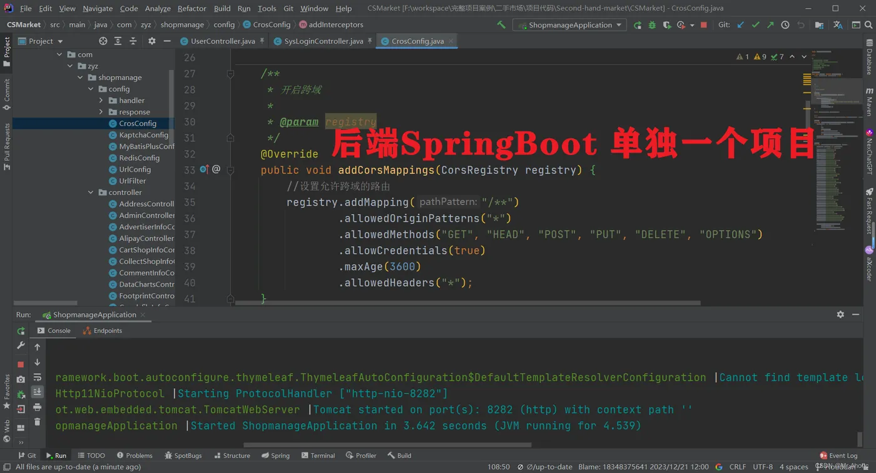This screenshot has height=473, width=876.
Task: Click the Exit icon in Run panel
Action: click(x=21, y=409)
